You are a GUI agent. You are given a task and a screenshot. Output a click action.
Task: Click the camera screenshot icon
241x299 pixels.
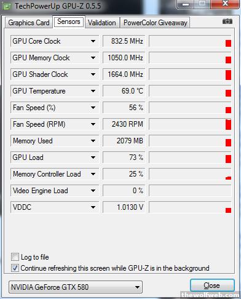pyautogui.click(x=227, y=22)
